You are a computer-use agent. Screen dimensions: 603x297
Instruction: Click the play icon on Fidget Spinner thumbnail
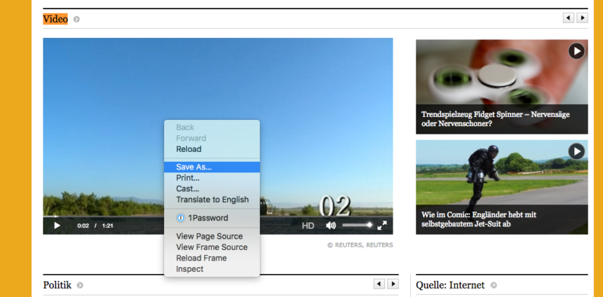[x=576, y=51]
